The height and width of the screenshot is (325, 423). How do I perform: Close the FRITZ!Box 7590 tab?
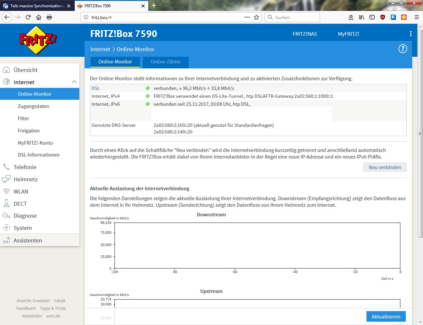143,6
